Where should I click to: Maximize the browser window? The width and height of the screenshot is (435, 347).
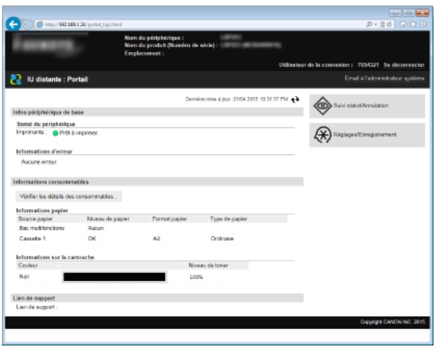click(409, 13)
